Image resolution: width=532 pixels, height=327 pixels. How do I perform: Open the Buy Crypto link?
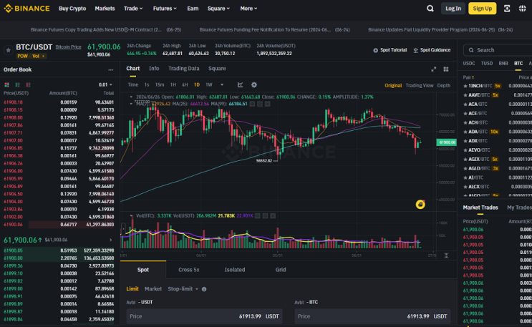tap(72, 9)
